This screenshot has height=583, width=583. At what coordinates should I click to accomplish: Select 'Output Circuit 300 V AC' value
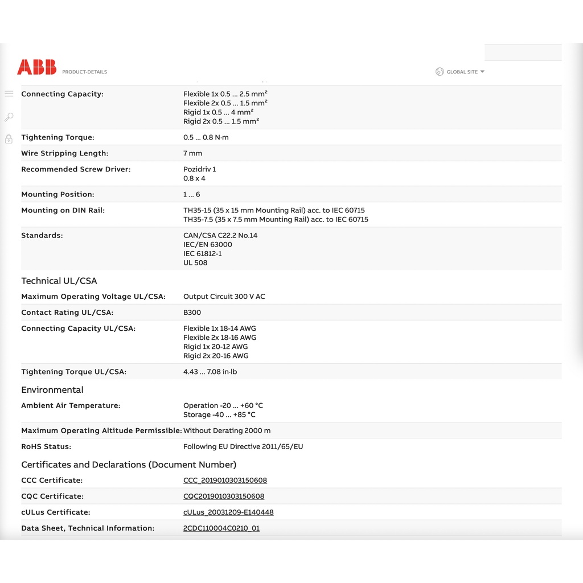[224, 296]
